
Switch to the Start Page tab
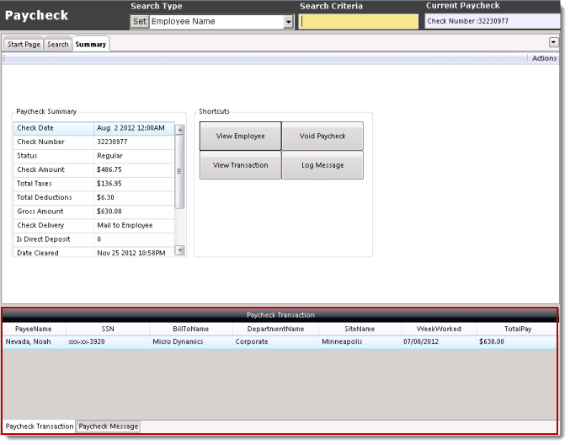pyautogui.click(x=24, y=45)
